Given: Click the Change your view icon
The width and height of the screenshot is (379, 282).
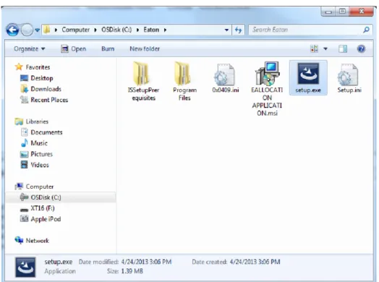Looking at the screenshot, I should pos(314,49).
